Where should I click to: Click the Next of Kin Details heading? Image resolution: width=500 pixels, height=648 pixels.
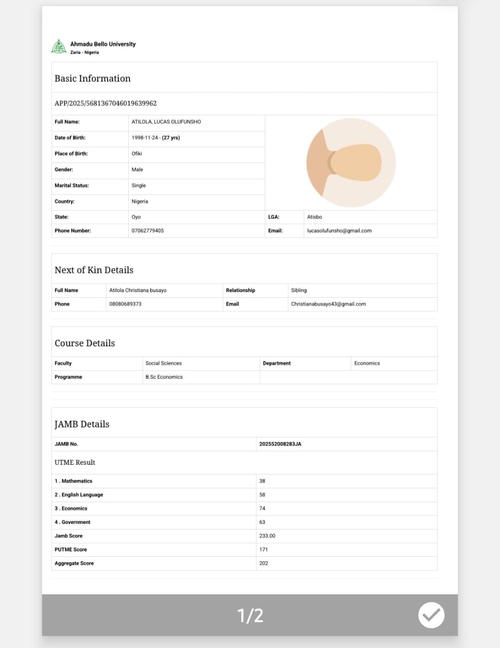(94, 270)
